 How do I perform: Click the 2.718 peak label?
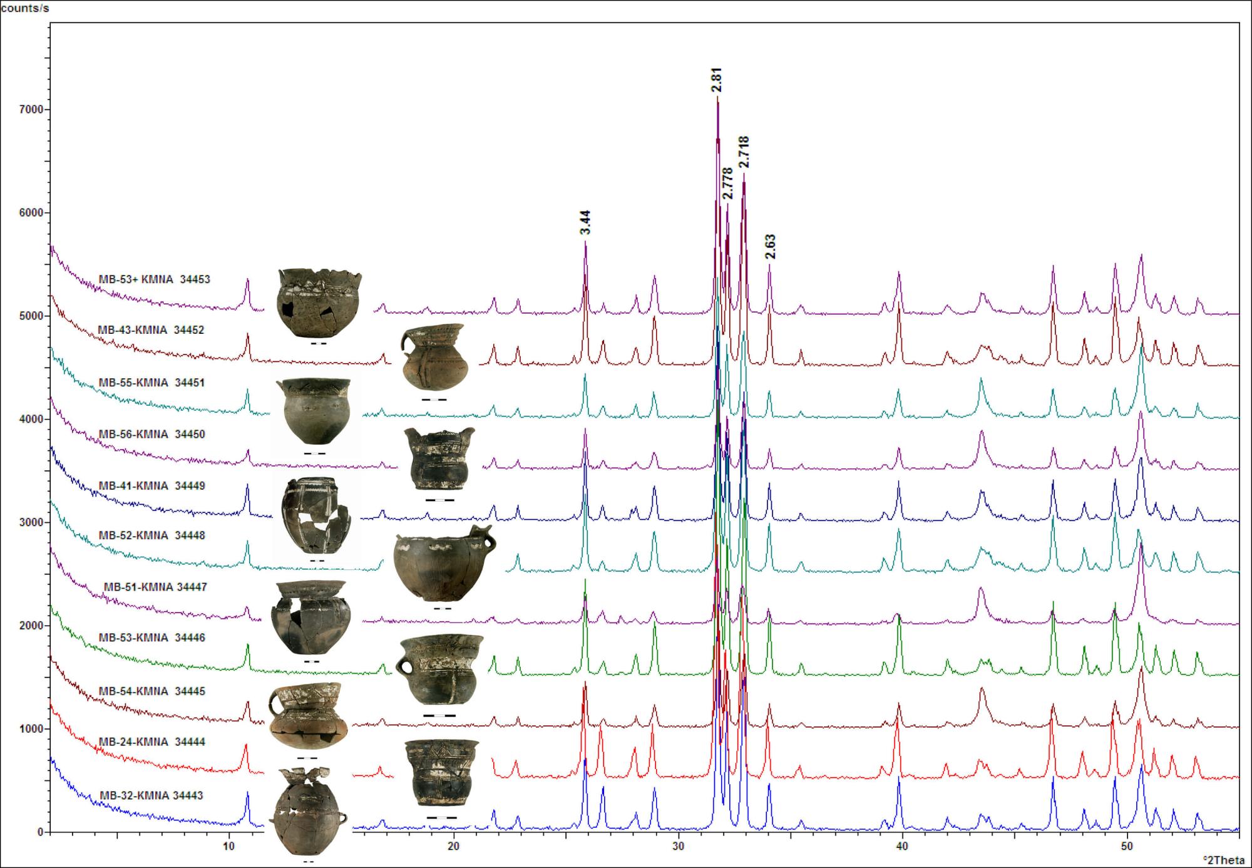pyautogui.click(x=744, y=152)
